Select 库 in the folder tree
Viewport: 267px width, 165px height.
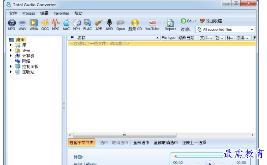click(x=24, y=45)
